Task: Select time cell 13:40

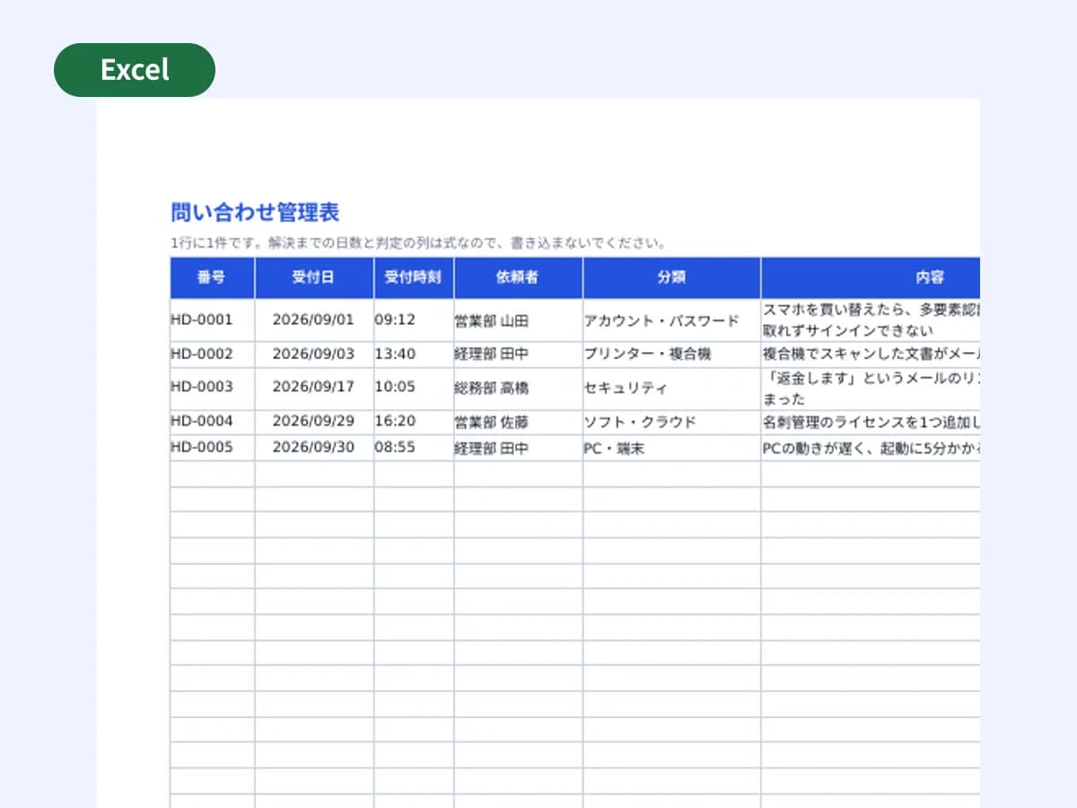Action: [414, 354]
